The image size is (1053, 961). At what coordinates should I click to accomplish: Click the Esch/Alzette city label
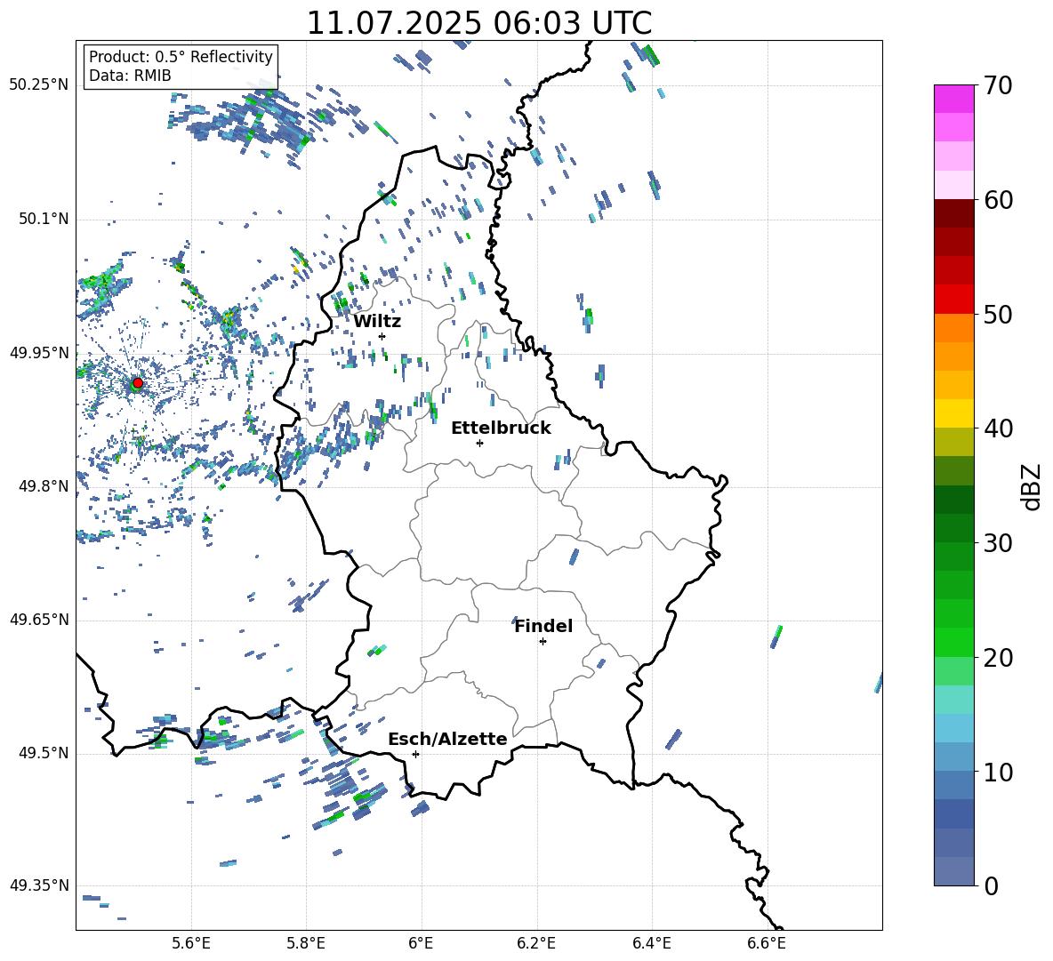pyautogui.click(x=447, y=739)
